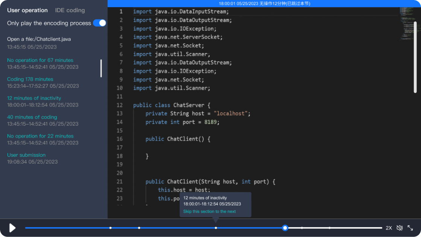Viewport: 421px width, 237px height.
Task: Disable Only play the encoding process switch
Action: click(x=100, y=23)
